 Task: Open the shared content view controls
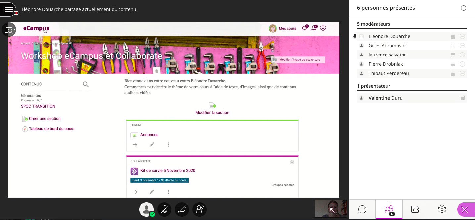point(9,30)
